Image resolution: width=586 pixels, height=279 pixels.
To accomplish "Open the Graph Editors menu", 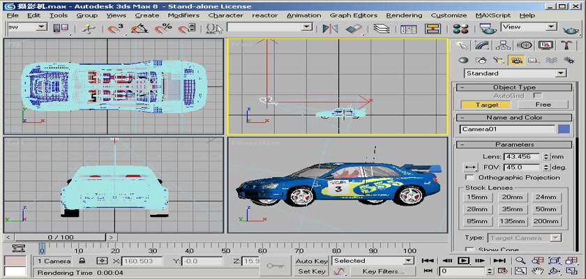I will tap(354, 15).
